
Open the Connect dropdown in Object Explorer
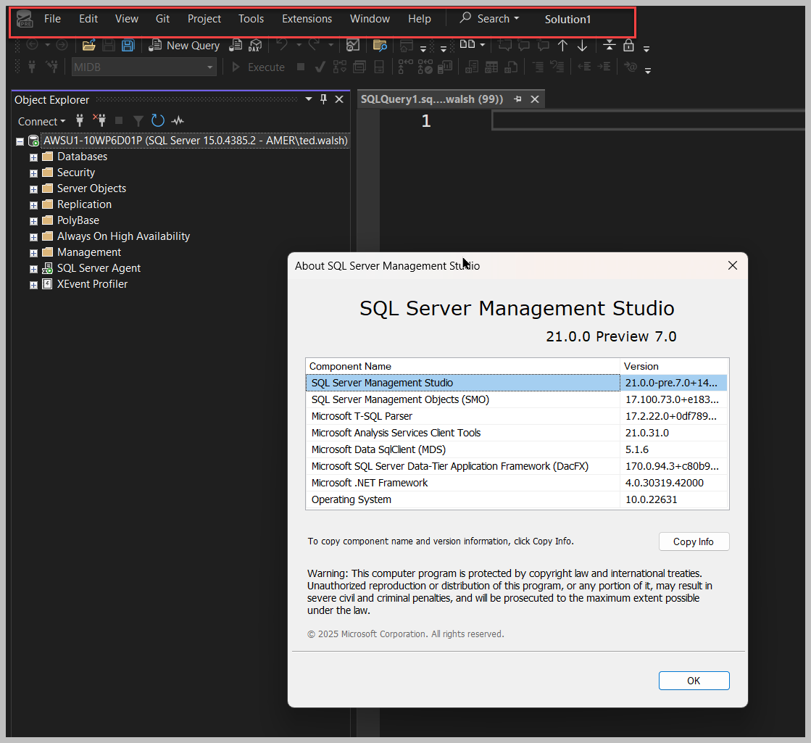pos(41,122)
